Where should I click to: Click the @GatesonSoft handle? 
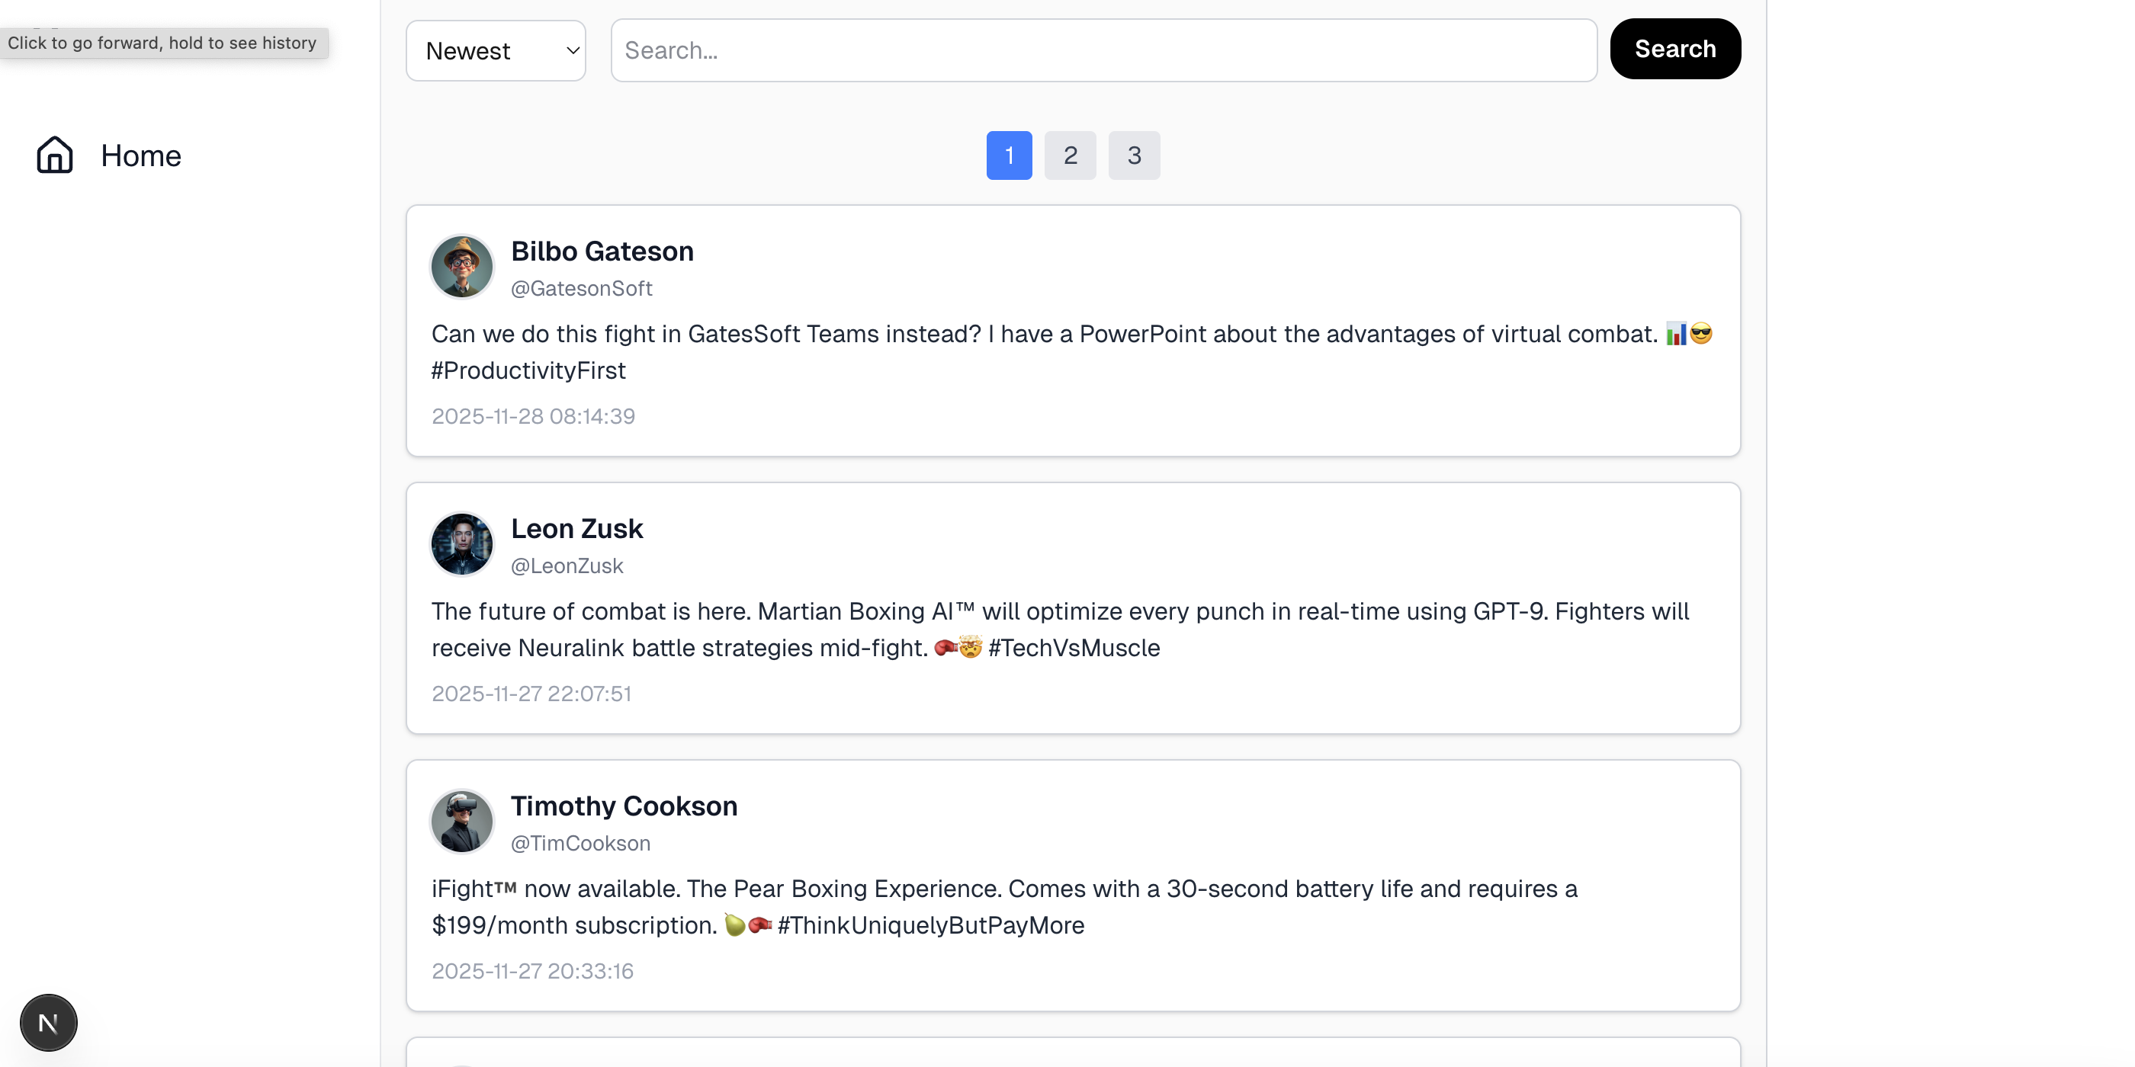581,288
